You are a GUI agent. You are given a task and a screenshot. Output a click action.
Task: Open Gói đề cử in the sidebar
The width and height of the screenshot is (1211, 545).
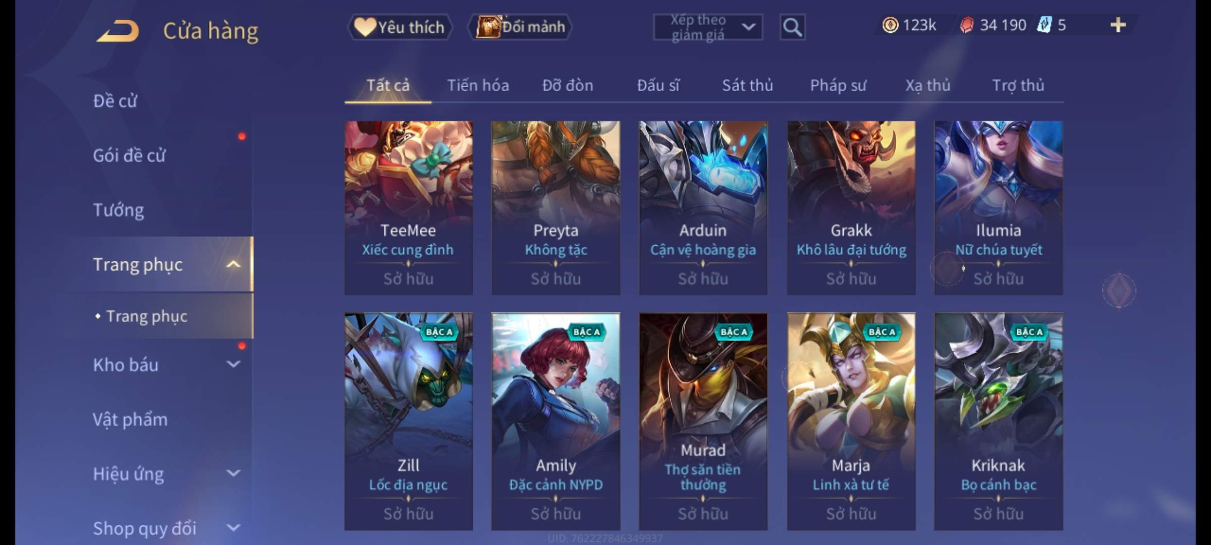point(129,155)
